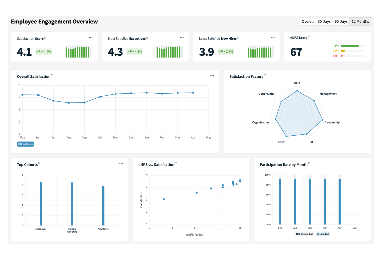The image size is (382, 260).
Task: Click the green 75% eNPS progress bar
Action: (350, 46)
